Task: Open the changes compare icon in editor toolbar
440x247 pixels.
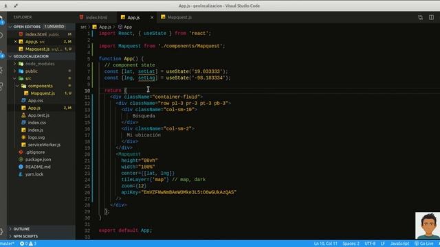Action: [x=420, y=17]
